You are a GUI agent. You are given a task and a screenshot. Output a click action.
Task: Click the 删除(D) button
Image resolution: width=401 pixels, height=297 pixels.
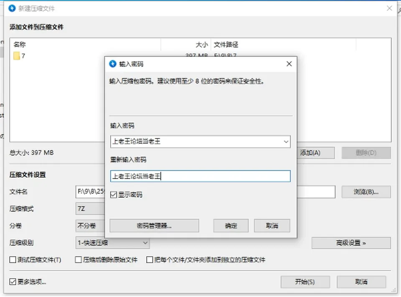[x=366, y=153]
